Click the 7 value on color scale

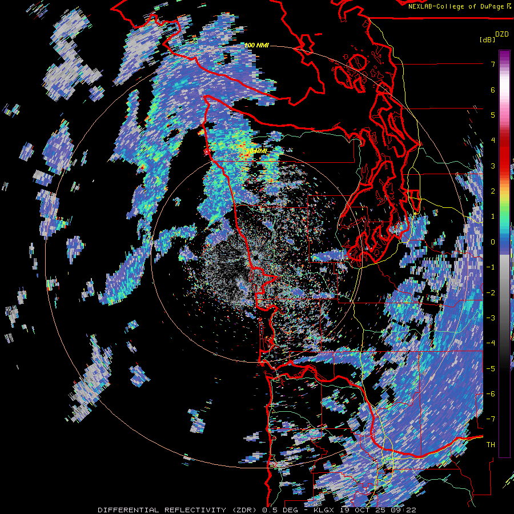(493, 64)
